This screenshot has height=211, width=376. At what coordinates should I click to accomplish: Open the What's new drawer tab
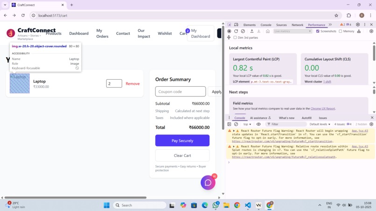(x=286, y=118)
